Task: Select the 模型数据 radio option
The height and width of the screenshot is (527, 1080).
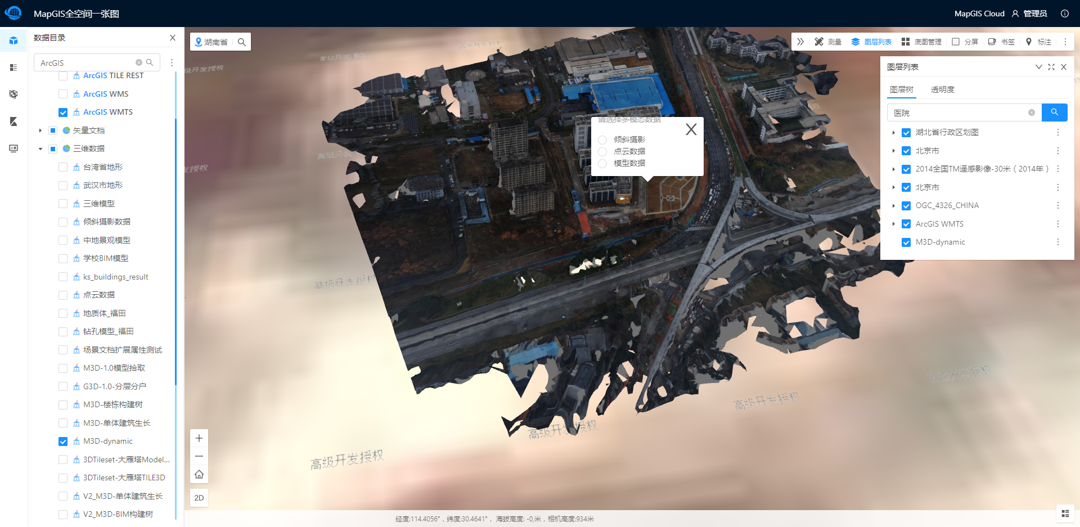Action: pyautogui.click(x=602, y=163)
